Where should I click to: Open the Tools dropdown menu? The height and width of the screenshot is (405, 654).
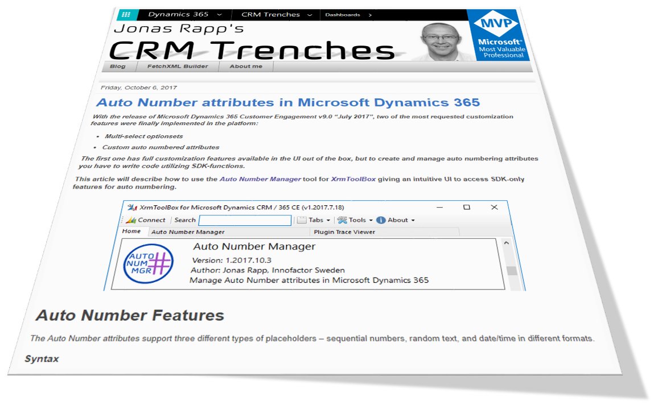click(355, 220)
